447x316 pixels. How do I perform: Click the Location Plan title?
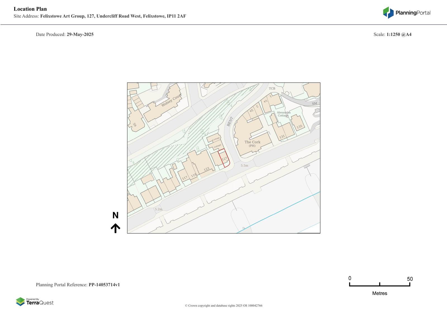click(x=30, y=9)
